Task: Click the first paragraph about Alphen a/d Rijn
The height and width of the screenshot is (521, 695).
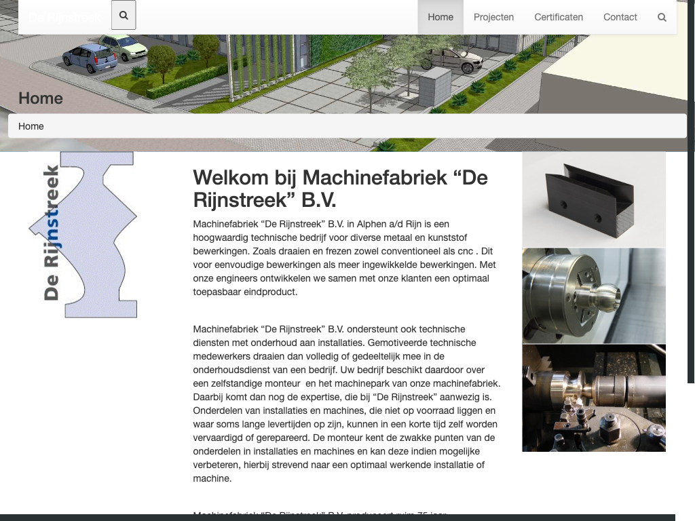Action: coord(346,258)
